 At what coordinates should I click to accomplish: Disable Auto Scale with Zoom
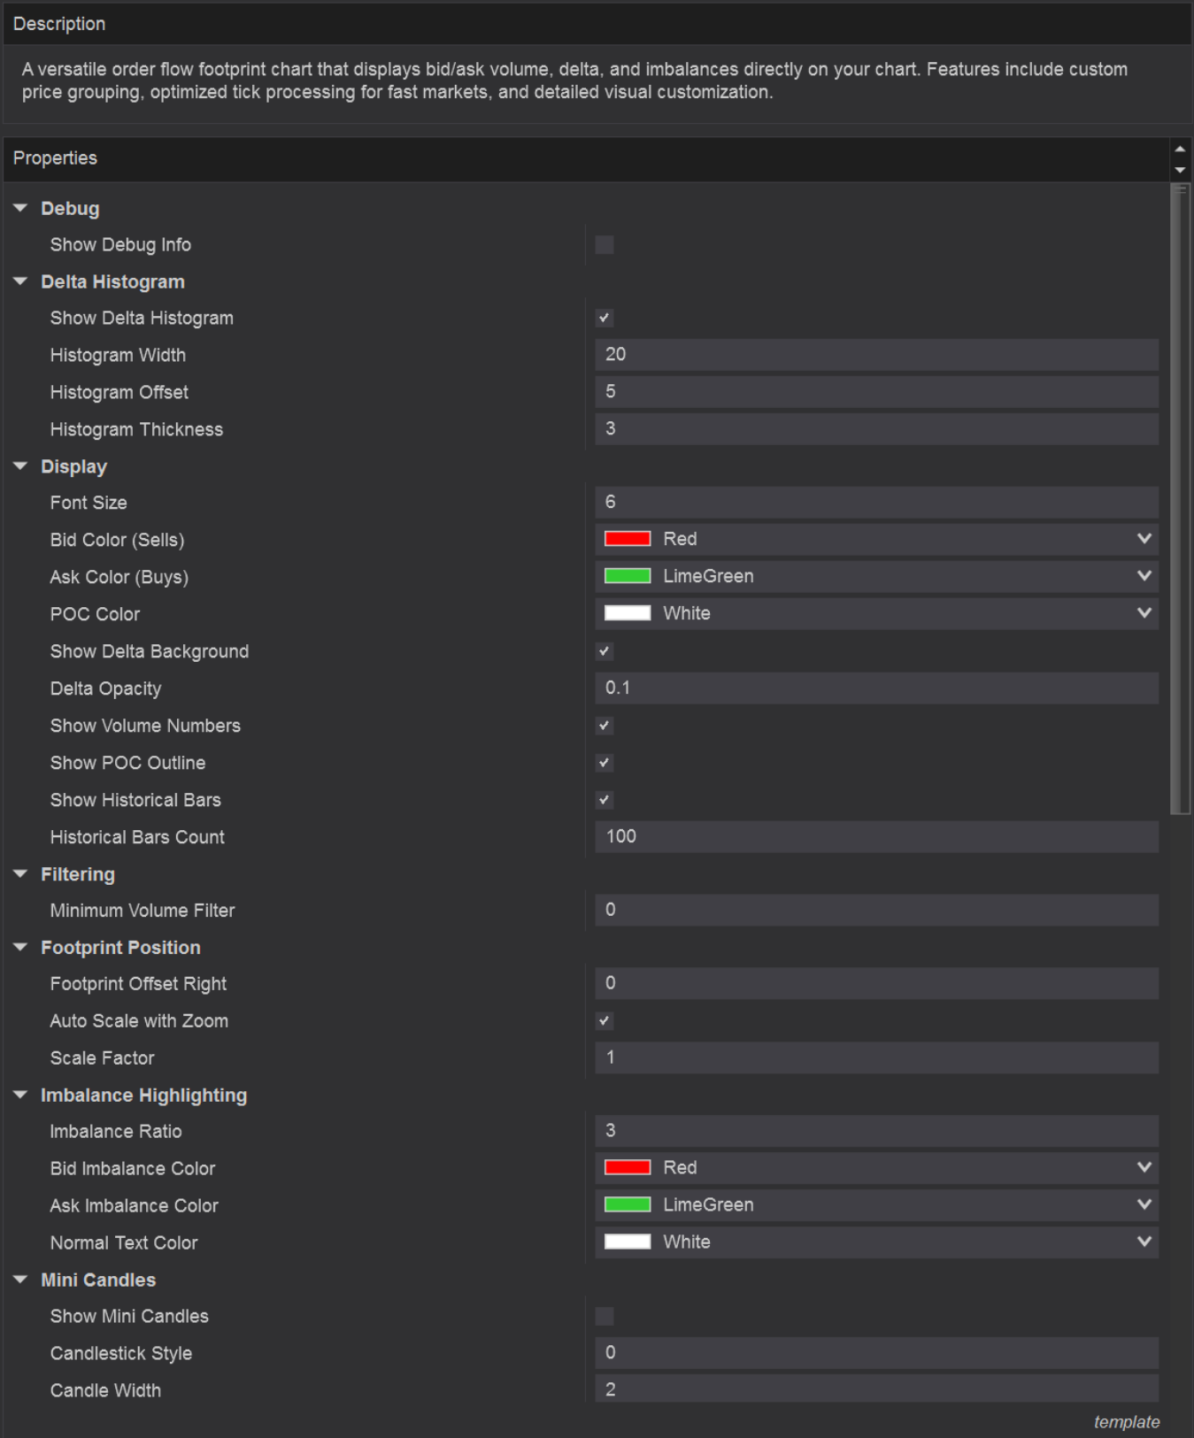[605, 1021]
